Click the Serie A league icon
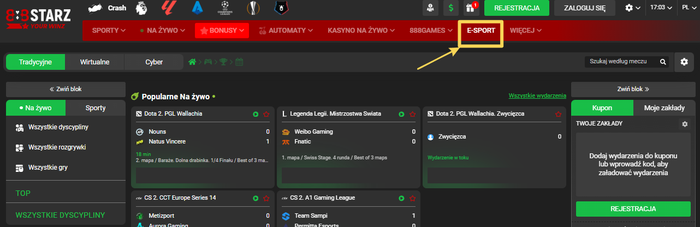Screen dimensions: 700x227 [x=197, y=8]
